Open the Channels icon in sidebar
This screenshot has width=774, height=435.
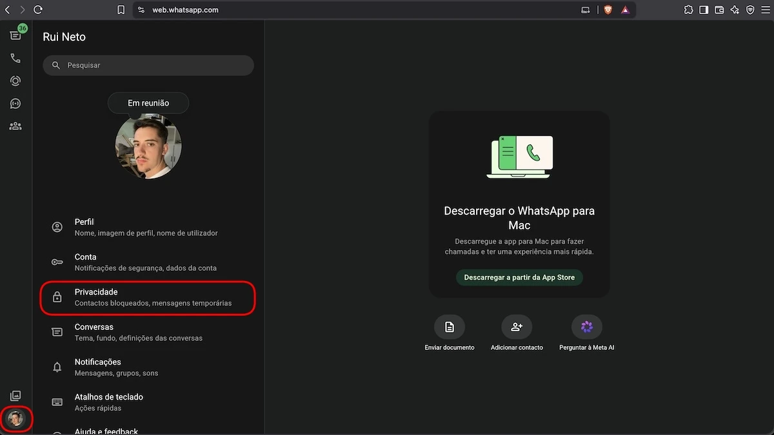click(x=15, y=104)
